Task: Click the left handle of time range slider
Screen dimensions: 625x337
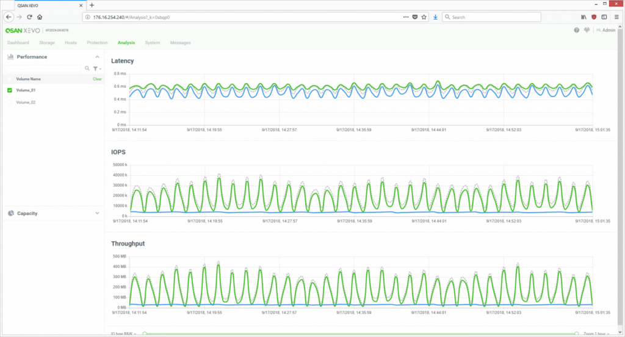Action: coord(145,333)
